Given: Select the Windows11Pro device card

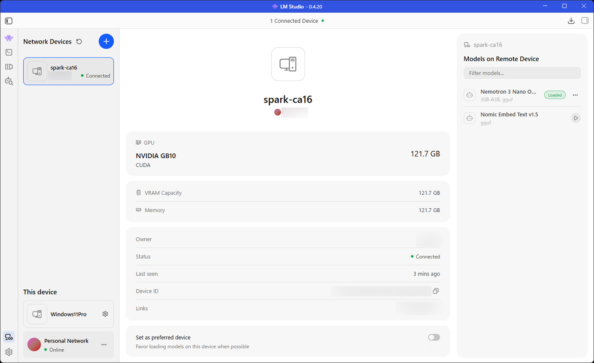Looking at the screenshot, I should coord(69,314).
